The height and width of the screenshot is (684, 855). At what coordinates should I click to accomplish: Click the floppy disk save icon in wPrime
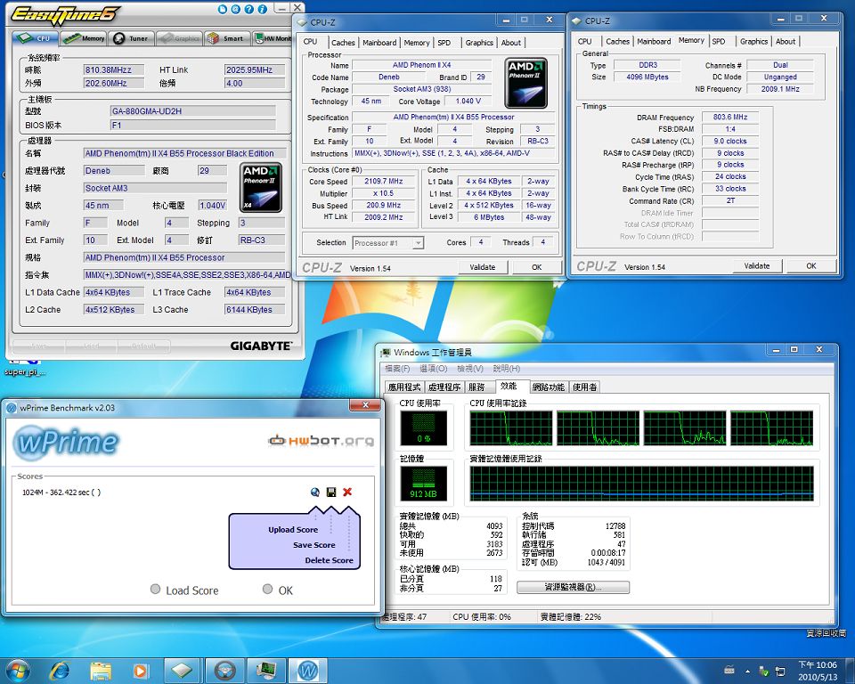click(x=331, y=493)
